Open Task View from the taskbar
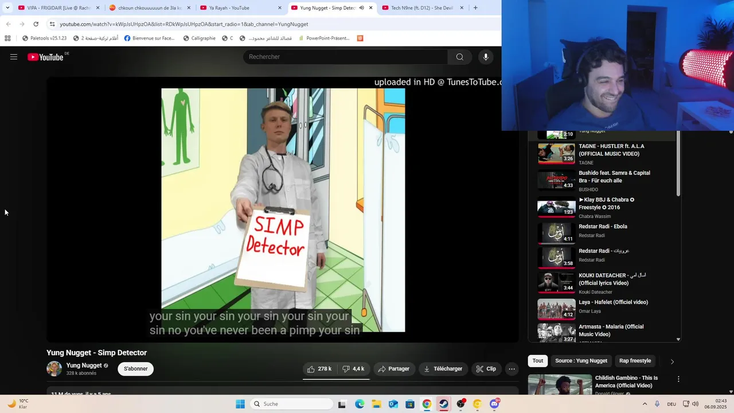 (x=342, y=404)
